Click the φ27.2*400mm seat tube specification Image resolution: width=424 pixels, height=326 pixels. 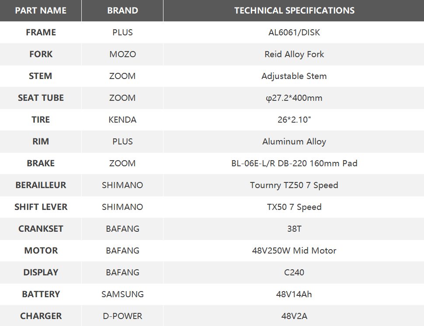[x=294, y=98]
